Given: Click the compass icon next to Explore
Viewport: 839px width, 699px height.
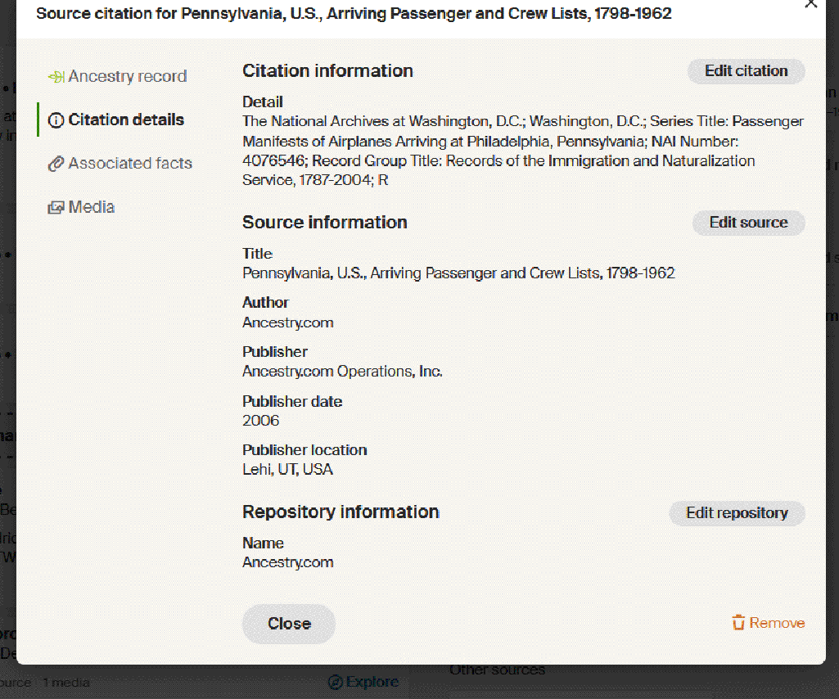Looking at the screenshot, I should [x=335, y=682].
